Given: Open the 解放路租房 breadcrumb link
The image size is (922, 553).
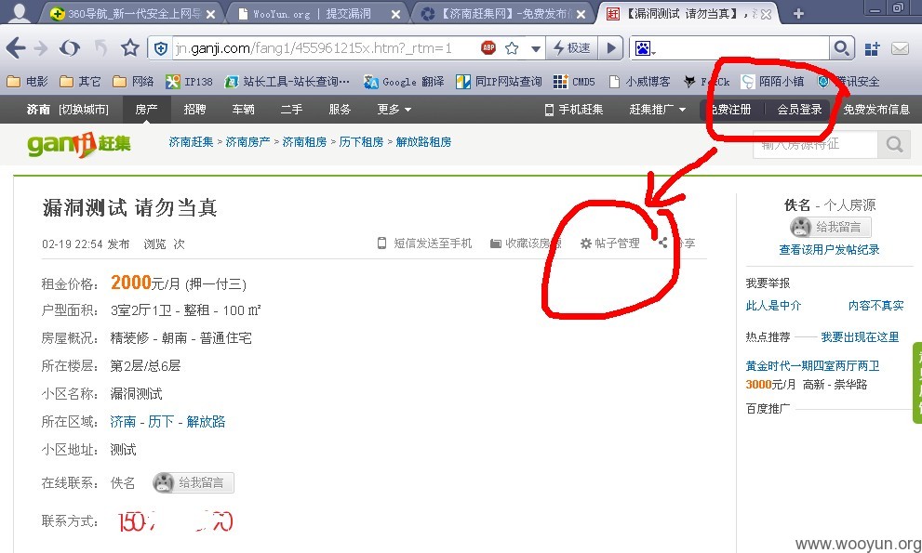Looking at the screenshot, I should pyautogui.click(x=423, y=141).
